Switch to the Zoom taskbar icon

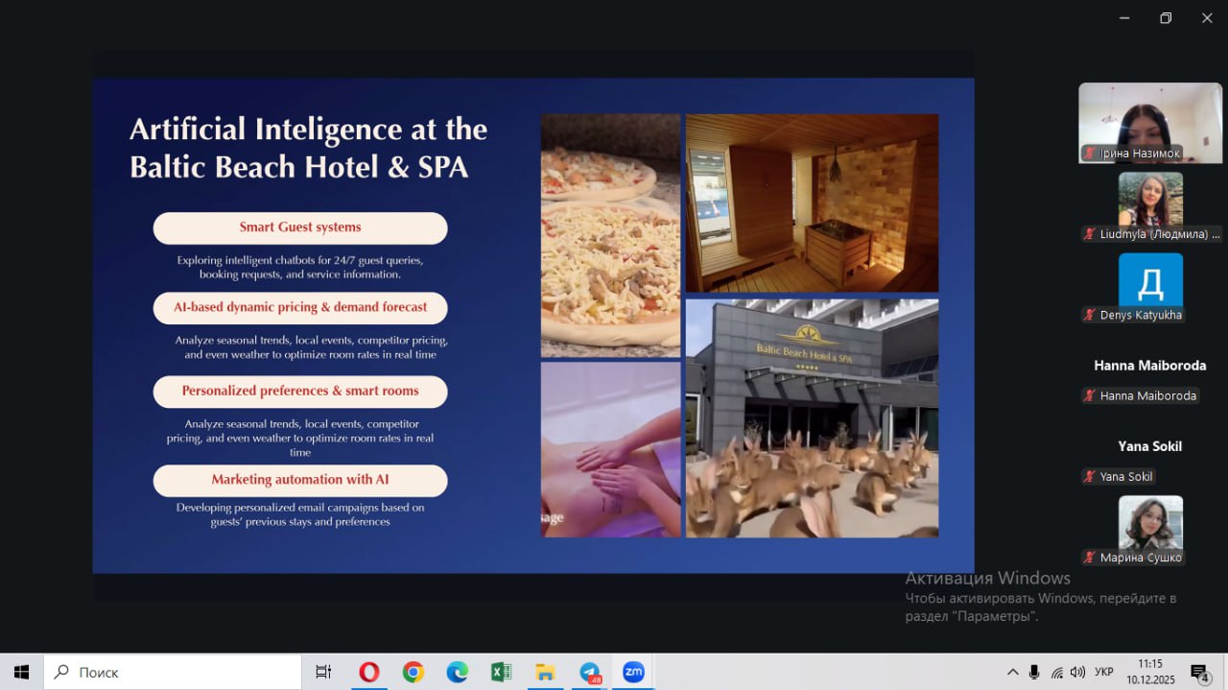click(x=633, y=672)
